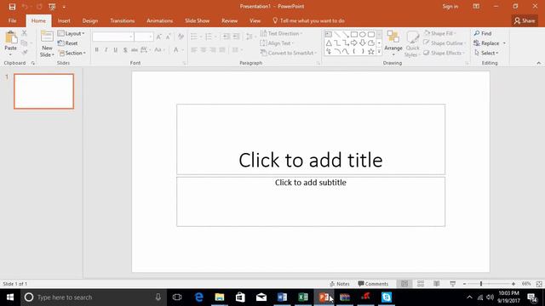
Task: Switch to the Animations tab
Action: (159, 20)
